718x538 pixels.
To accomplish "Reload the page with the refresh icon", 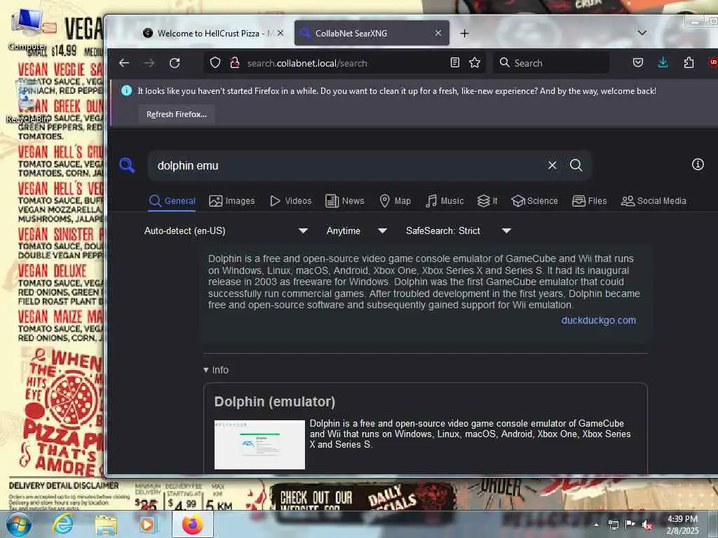I will pyautogui.click(x=175, y=63).
